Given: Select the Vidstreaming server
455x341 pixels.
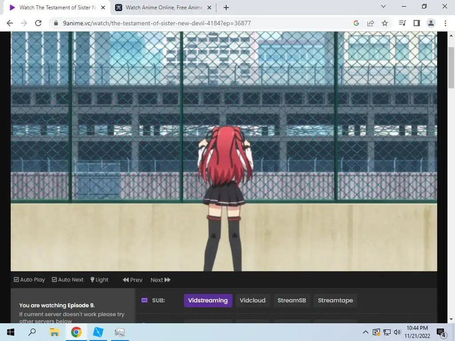Looking at the screenshot, I should pos(208,301).
